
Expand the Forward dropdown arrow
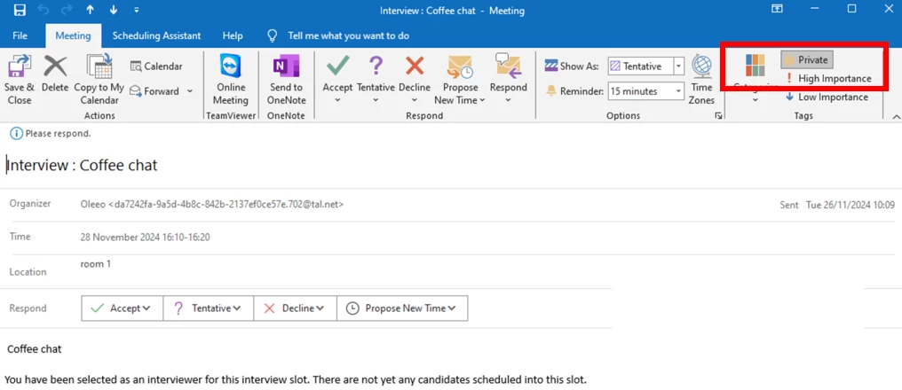(x=190, y=91)
